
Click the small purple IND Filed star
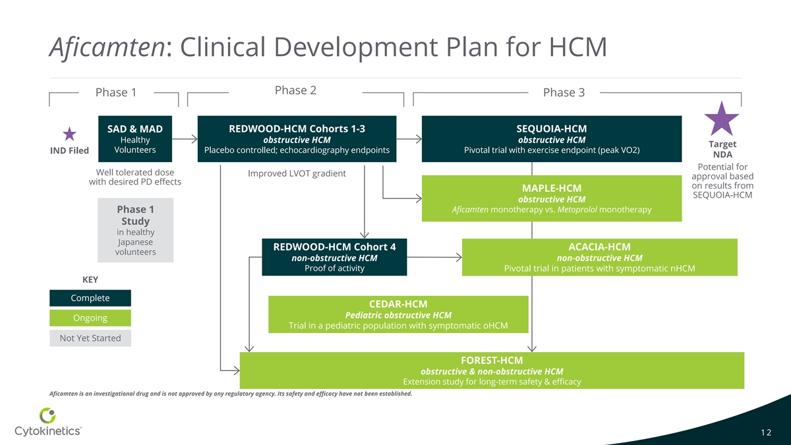coord(69,134)
